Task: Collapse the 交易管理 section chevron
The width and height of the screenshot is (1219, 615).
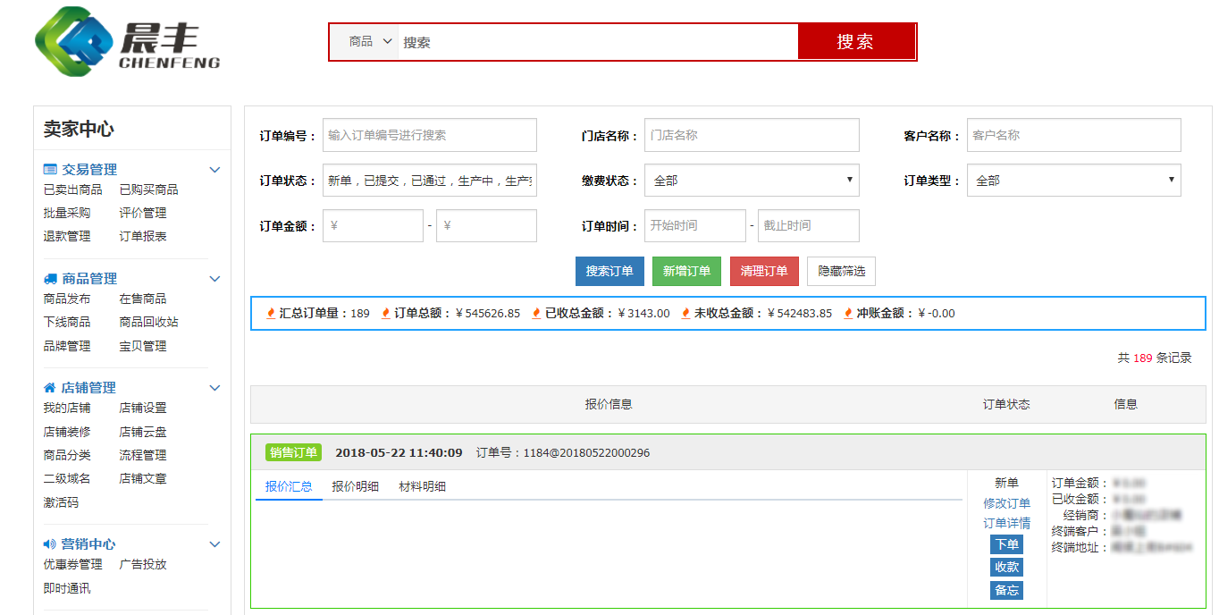Action: click(x=214, y=169)
